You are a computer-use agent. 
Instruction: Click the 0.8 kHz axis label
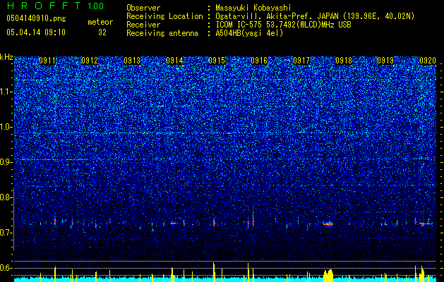(6, 197)
